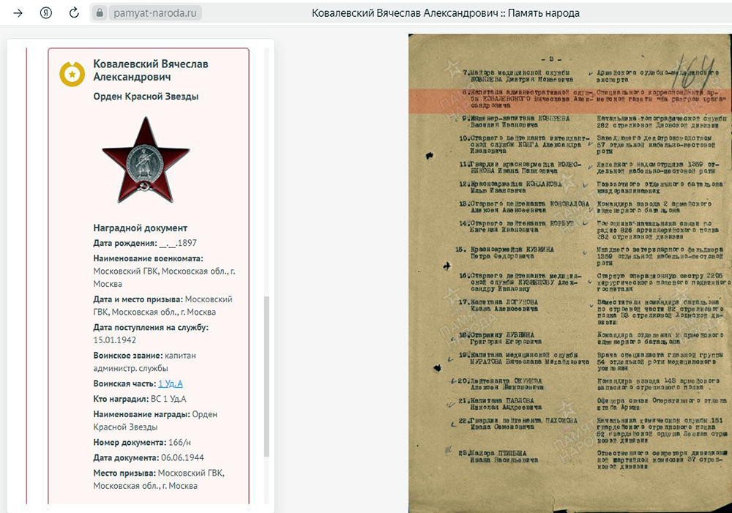Viewport: 732px width, 513px height.
Task: Open the Yandex home icon
Action: (x=45, y=13)
